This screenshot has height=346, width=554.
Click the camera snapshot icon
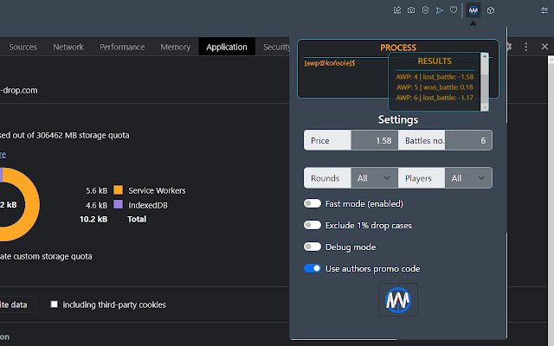(x=411, y=10)
